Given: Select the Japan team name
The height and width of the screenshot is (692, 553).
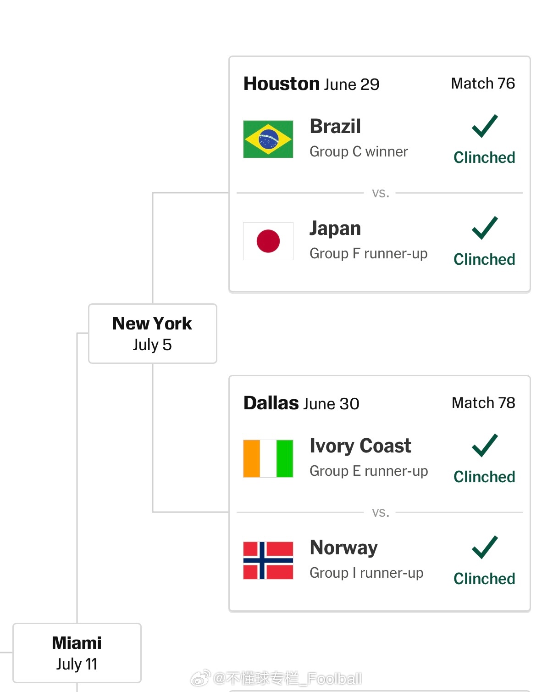Looking at the screenshot, I should point(335,229).
